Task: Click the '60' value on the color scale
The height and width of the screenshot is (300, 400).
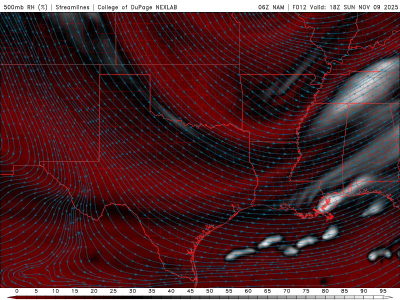Action: (248, 291)
